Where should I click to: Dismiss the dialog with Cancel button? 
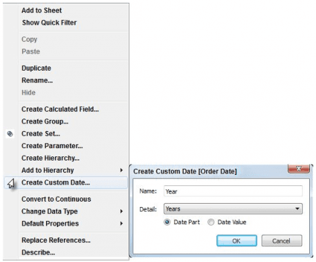coord(282,241)
